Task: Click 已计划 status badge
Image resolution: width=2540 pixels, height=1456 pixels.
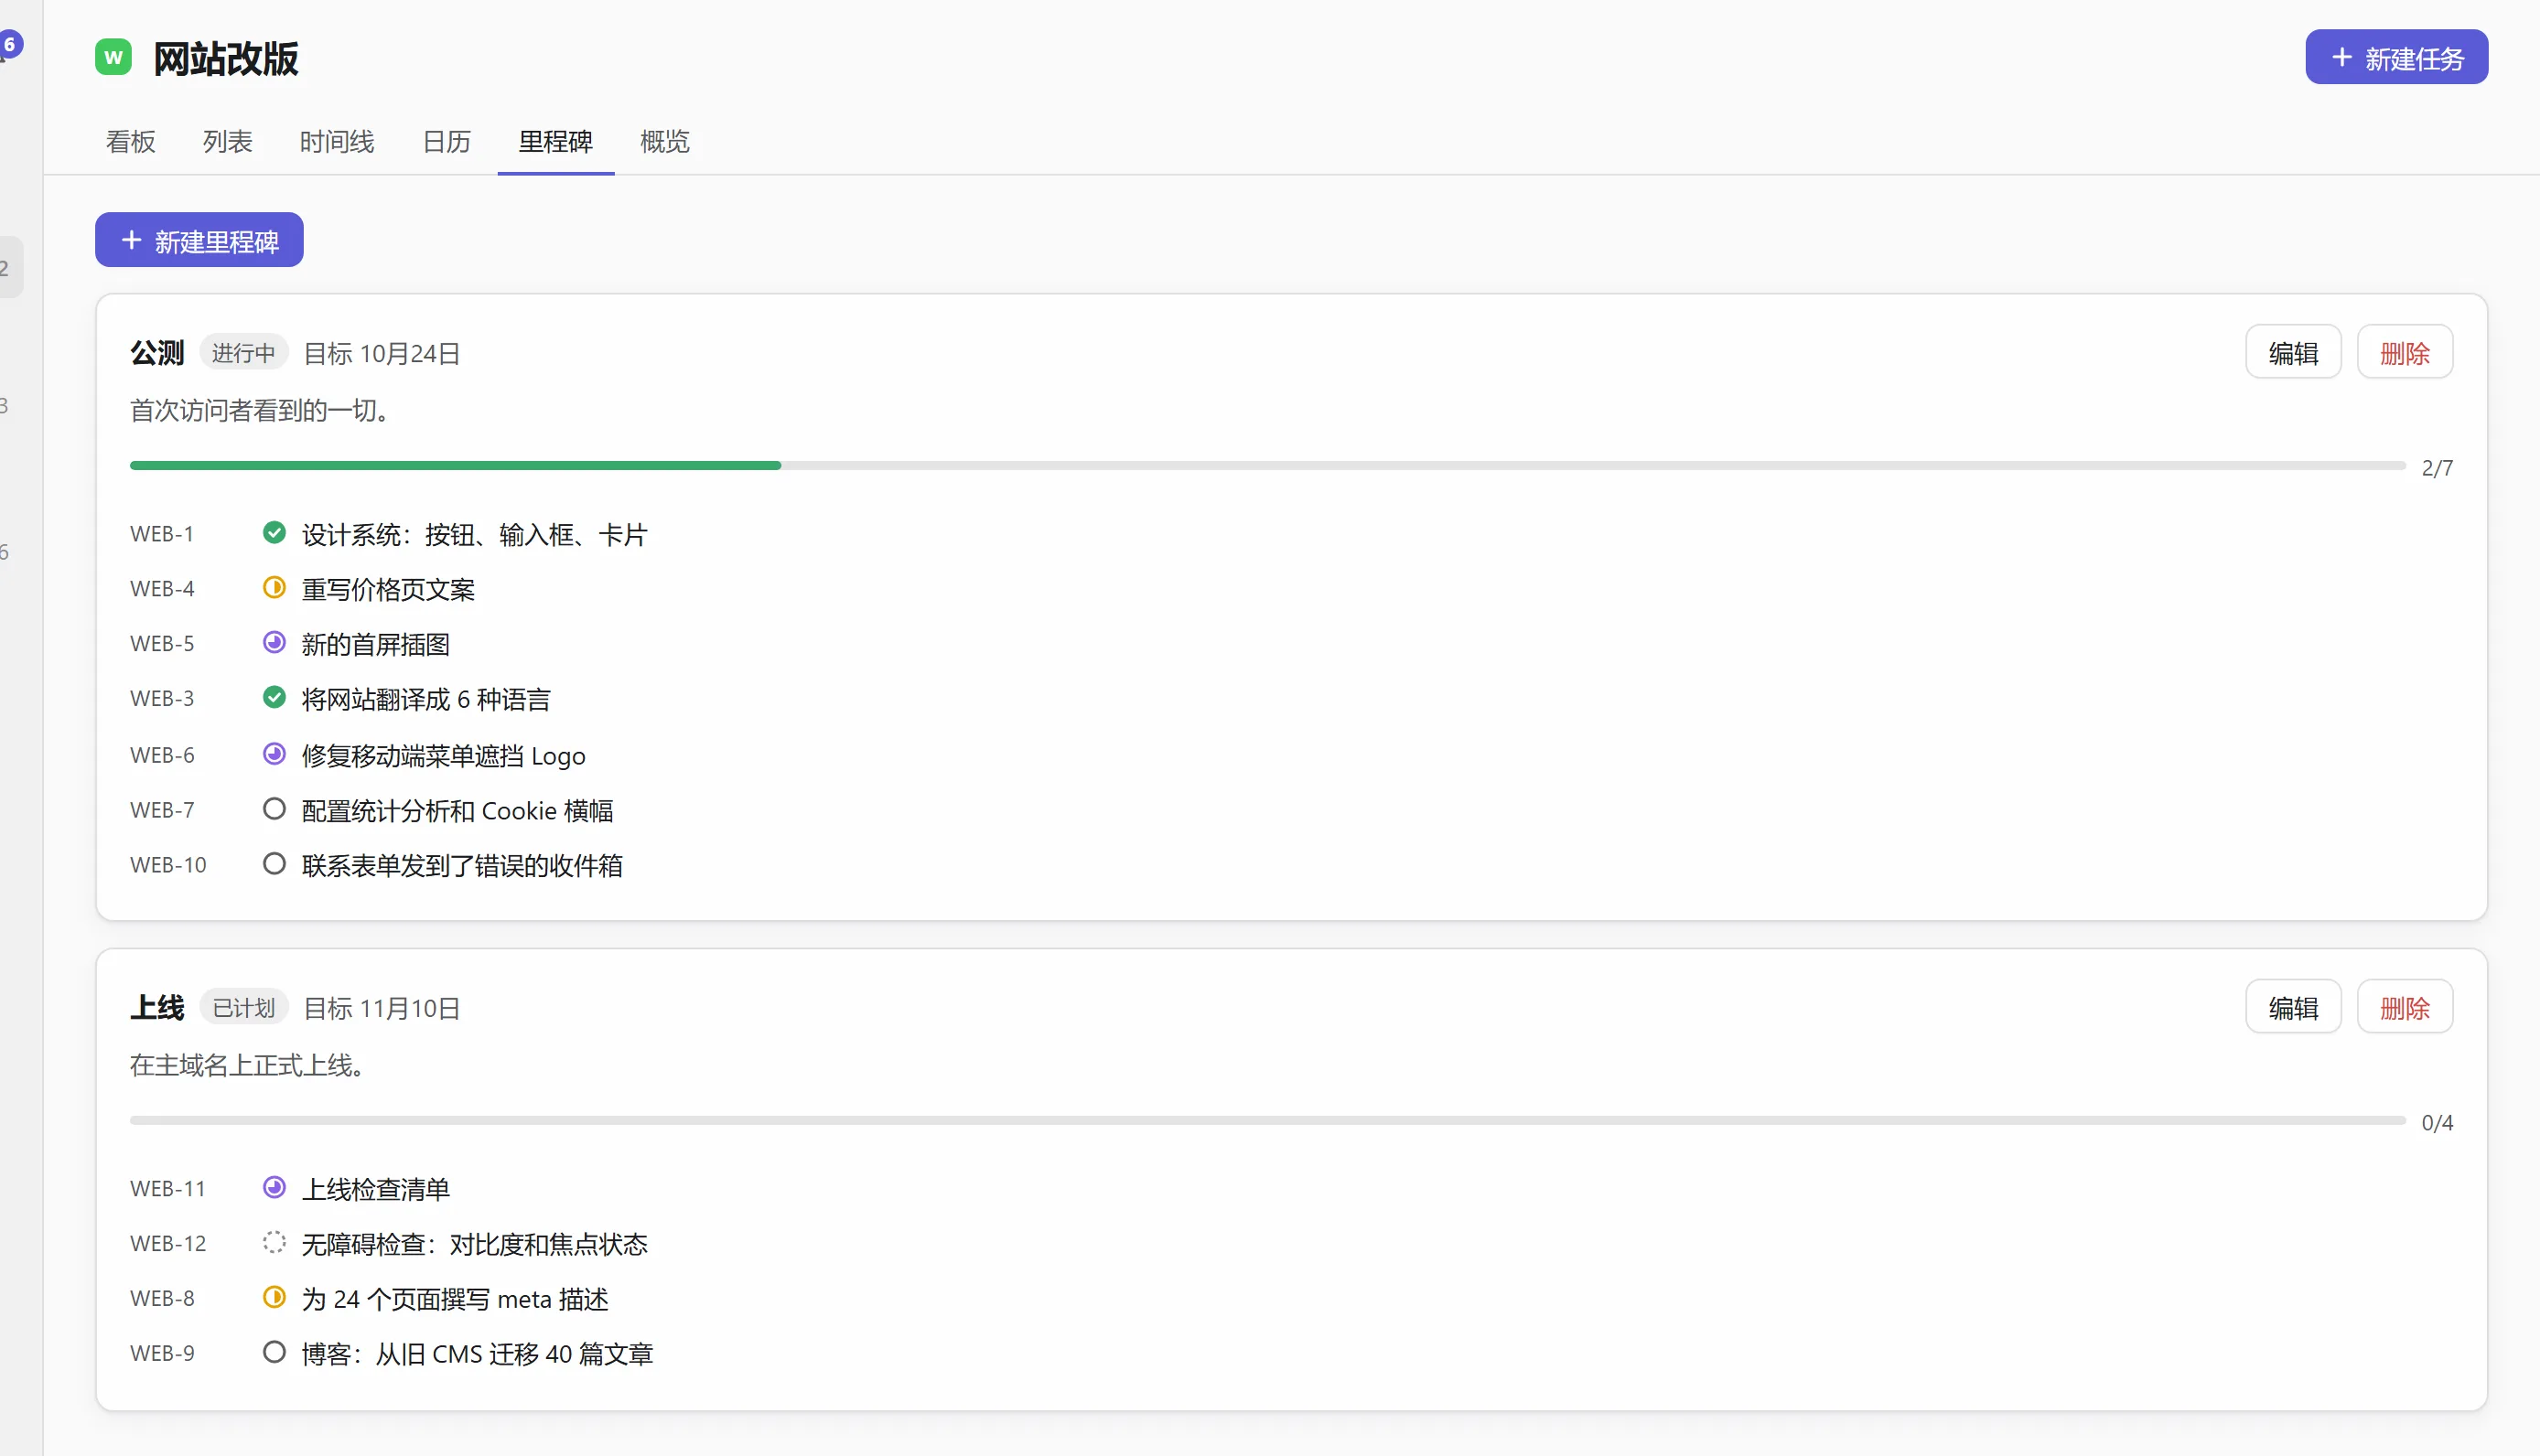Action: tap(243, 1008)
